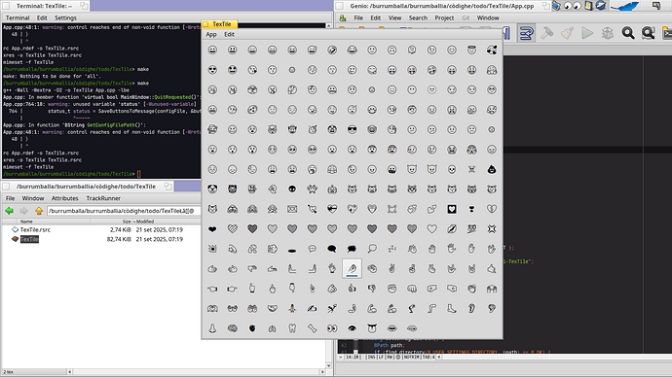Screen dimensions: 672x377
Task: Click Genio's hammer build icon
Action: [547, 33]
